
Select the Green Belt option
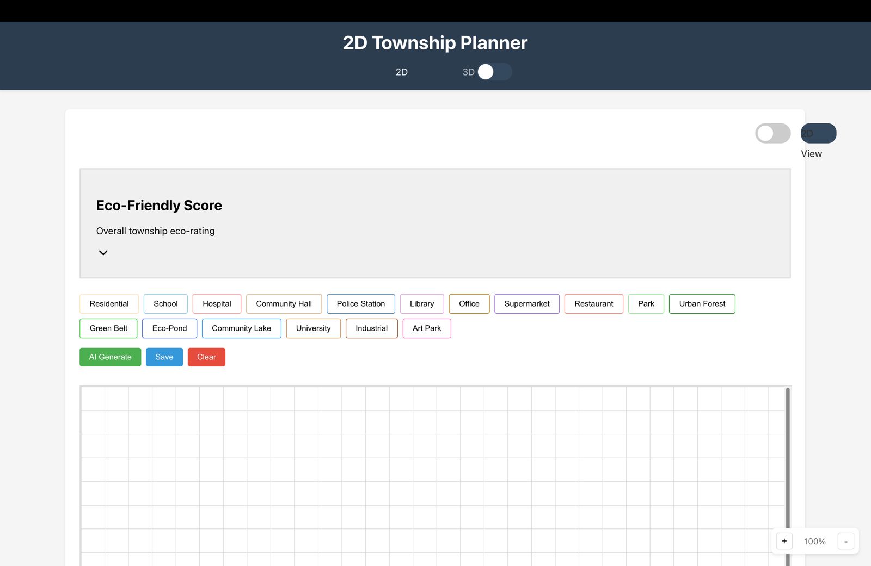point(108,328)
